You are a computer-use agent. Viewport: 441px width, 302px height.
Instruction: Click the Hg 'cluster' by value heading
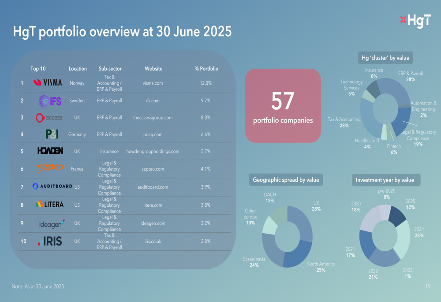(x=385, y=58)
